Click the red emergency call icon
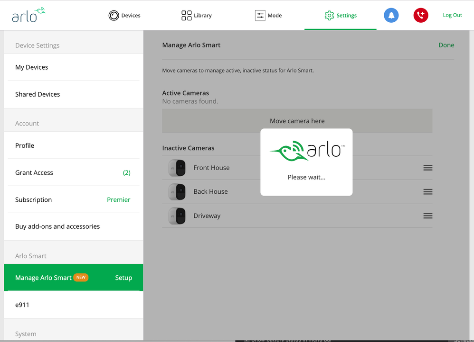This screenshot has height=342, width=474. [x=421, y=15]
